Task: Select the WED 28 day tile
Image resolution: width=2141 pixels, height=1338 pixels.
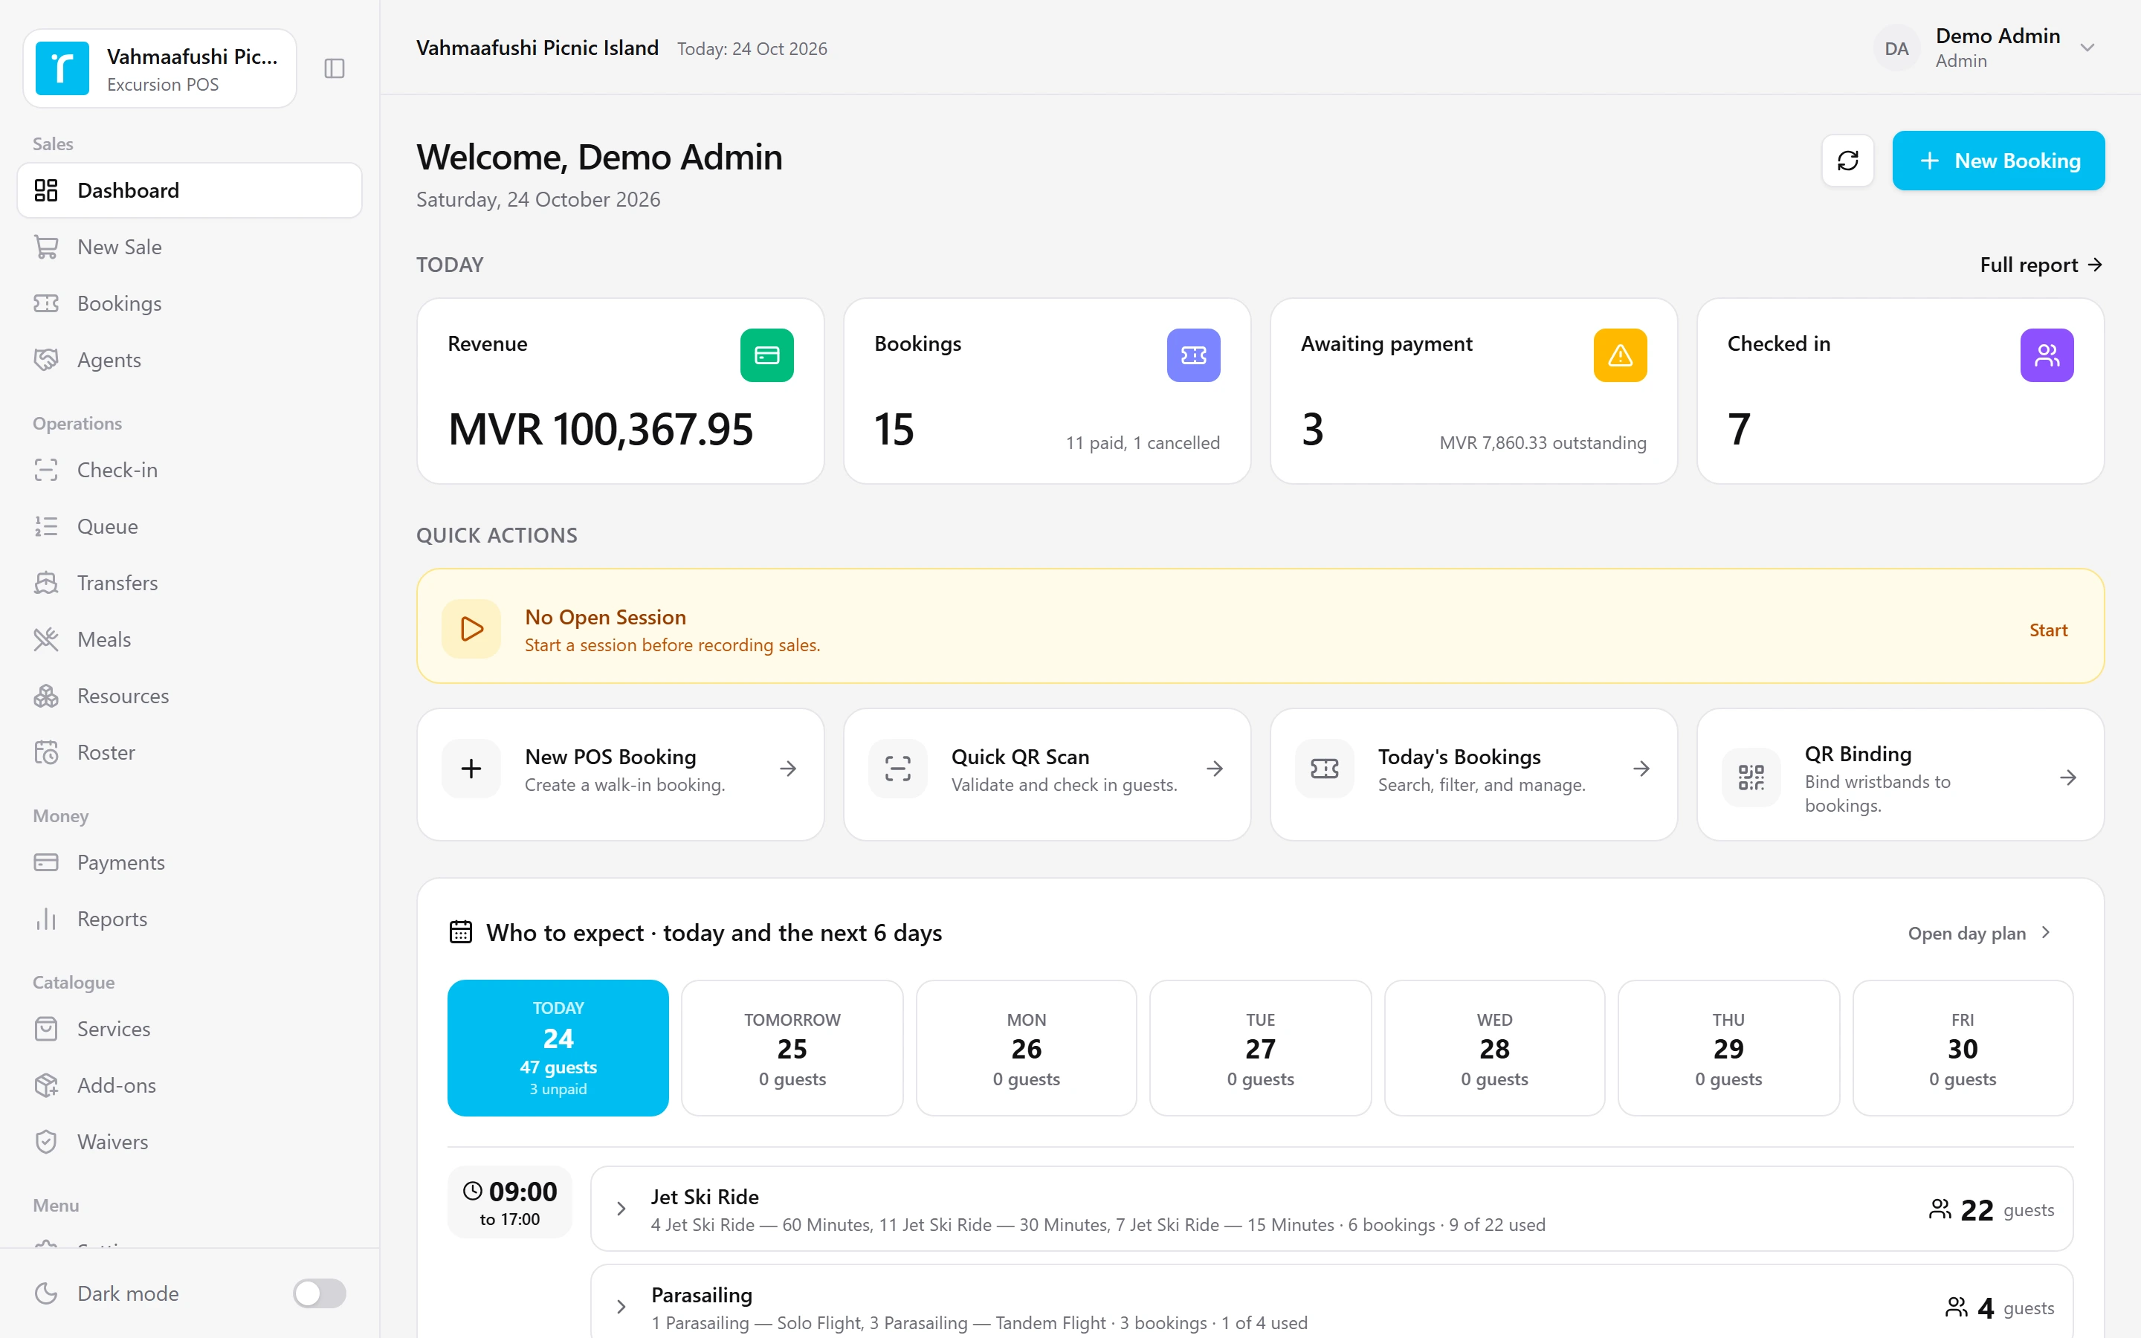Action: coord(1494,1047)
